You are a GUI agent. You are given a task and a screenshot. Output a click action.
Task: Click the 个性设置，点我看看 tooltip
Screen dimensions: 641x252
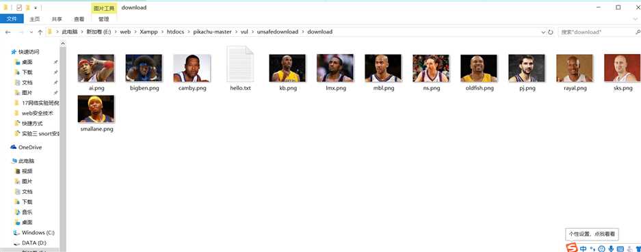[x=592, y=234]
